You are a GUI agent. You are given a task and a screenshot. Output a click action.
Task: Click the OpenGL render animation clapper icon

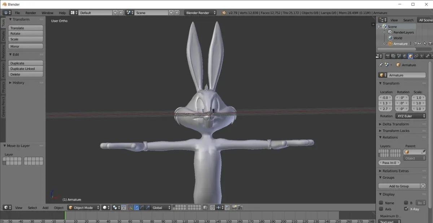point(240,208)
